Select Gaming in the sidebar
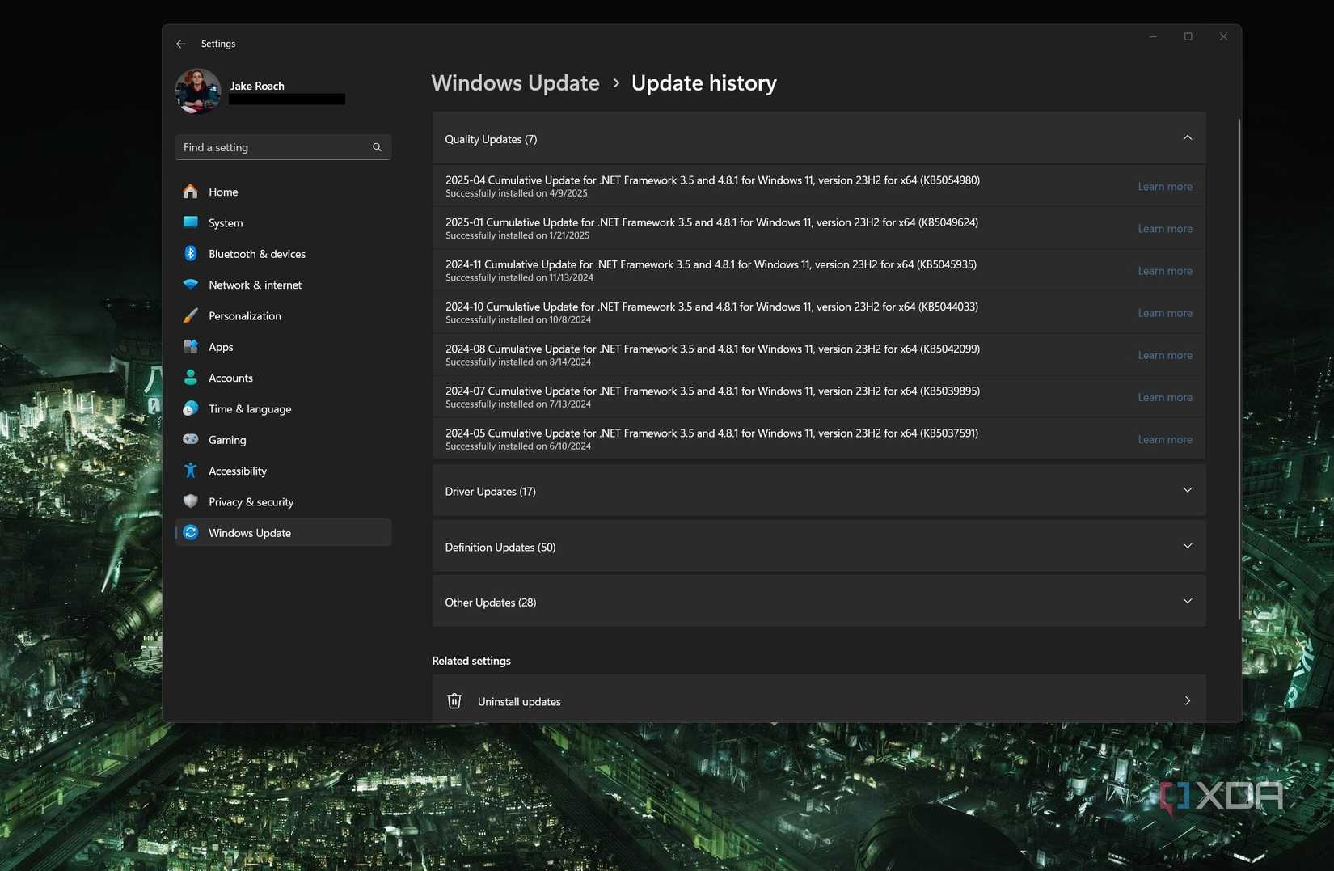The width and height of the screenshot is (1334, 871). click(283, 439)
